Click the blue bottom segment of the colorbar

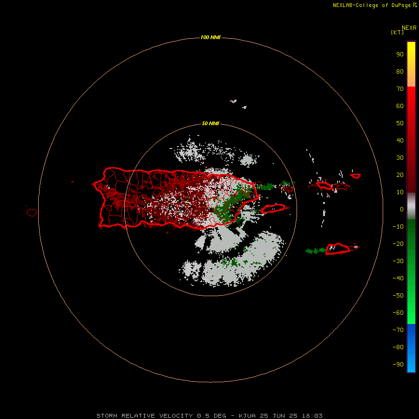coord(411,348)
